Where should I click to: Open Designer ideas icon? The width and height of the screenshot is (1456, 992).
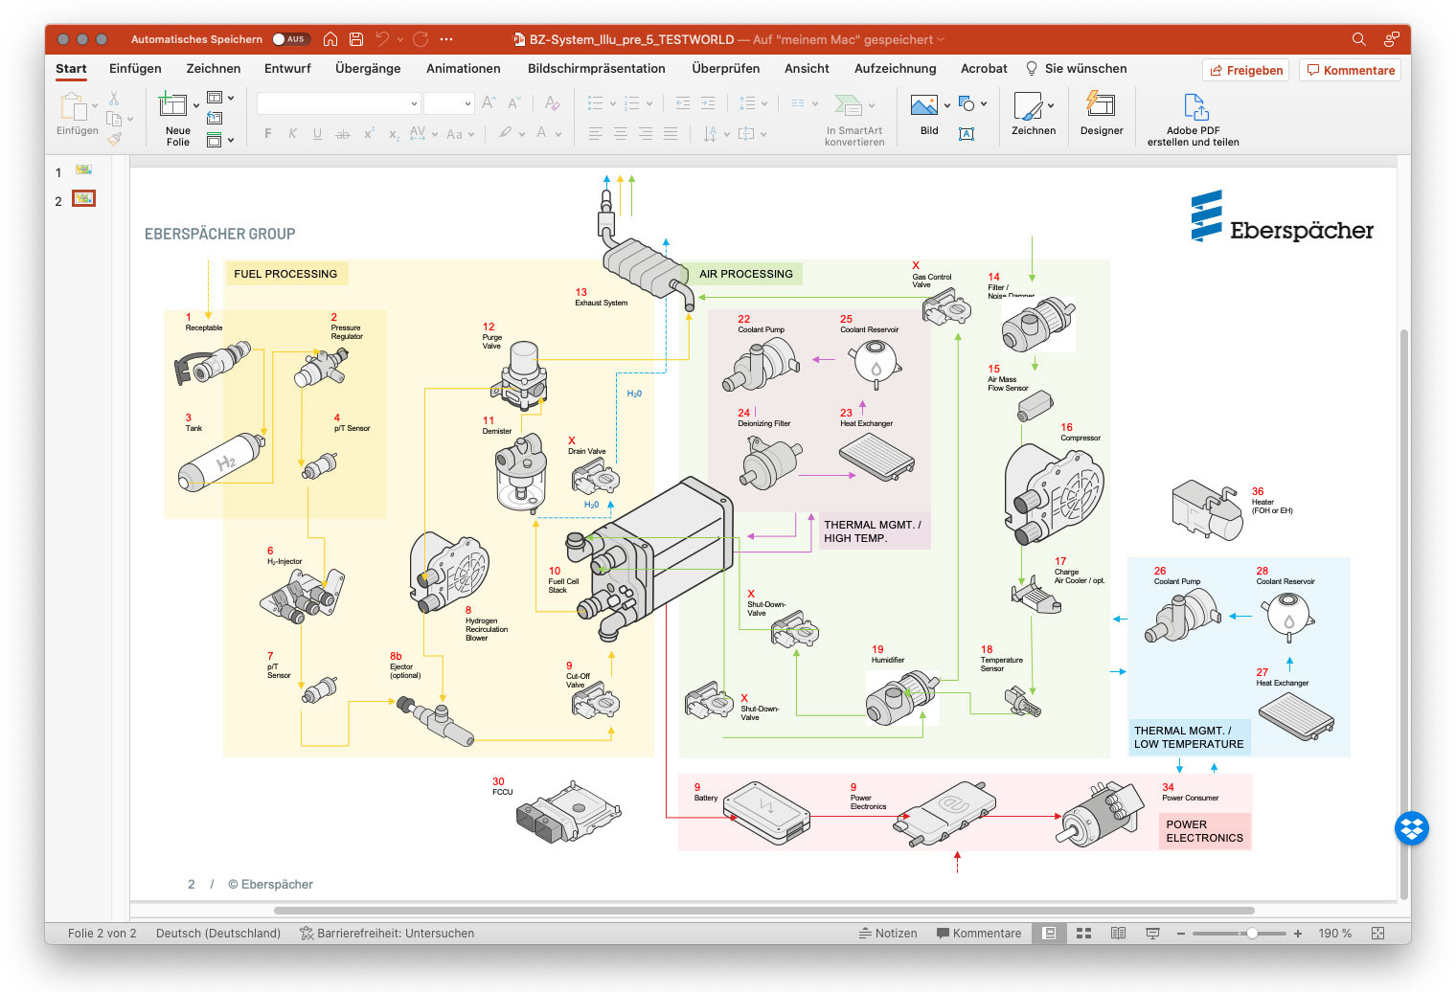[x=1101, y=104]
